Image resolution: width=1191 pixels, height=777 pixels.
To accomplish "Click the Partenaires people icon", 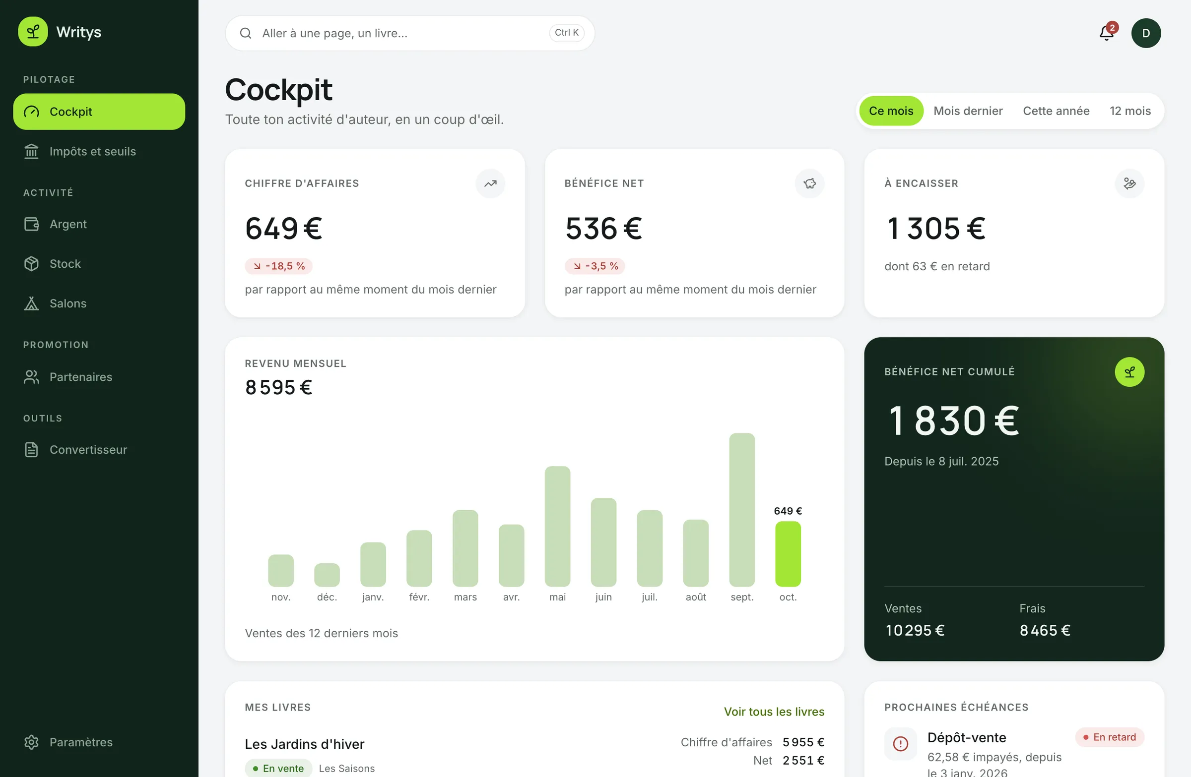I will coord(32,377).
